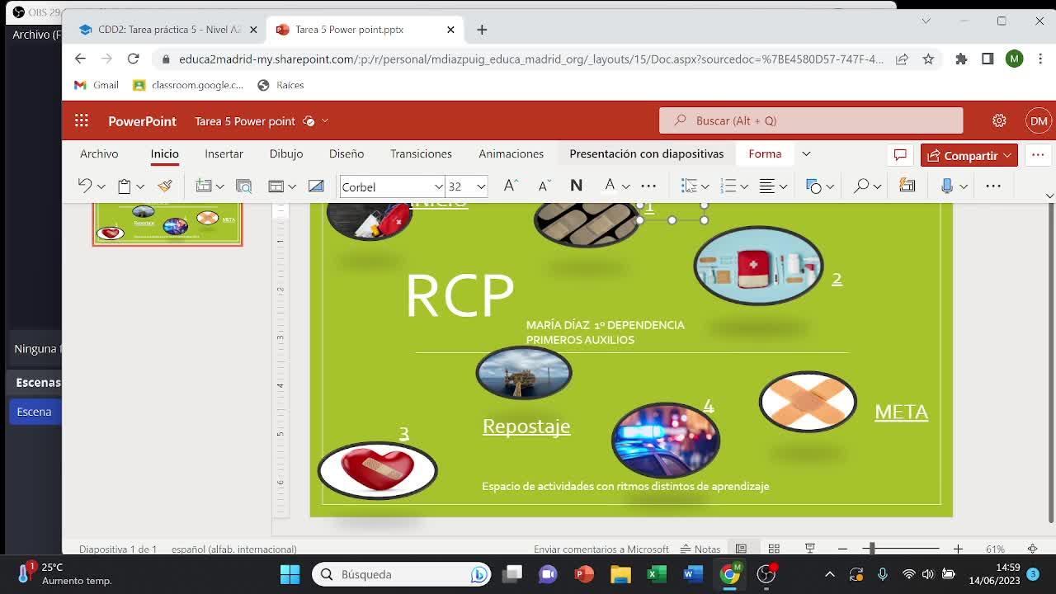Open PowerPoint settings gear
This screenshot has height=594, width=1056.
(999, 120)
